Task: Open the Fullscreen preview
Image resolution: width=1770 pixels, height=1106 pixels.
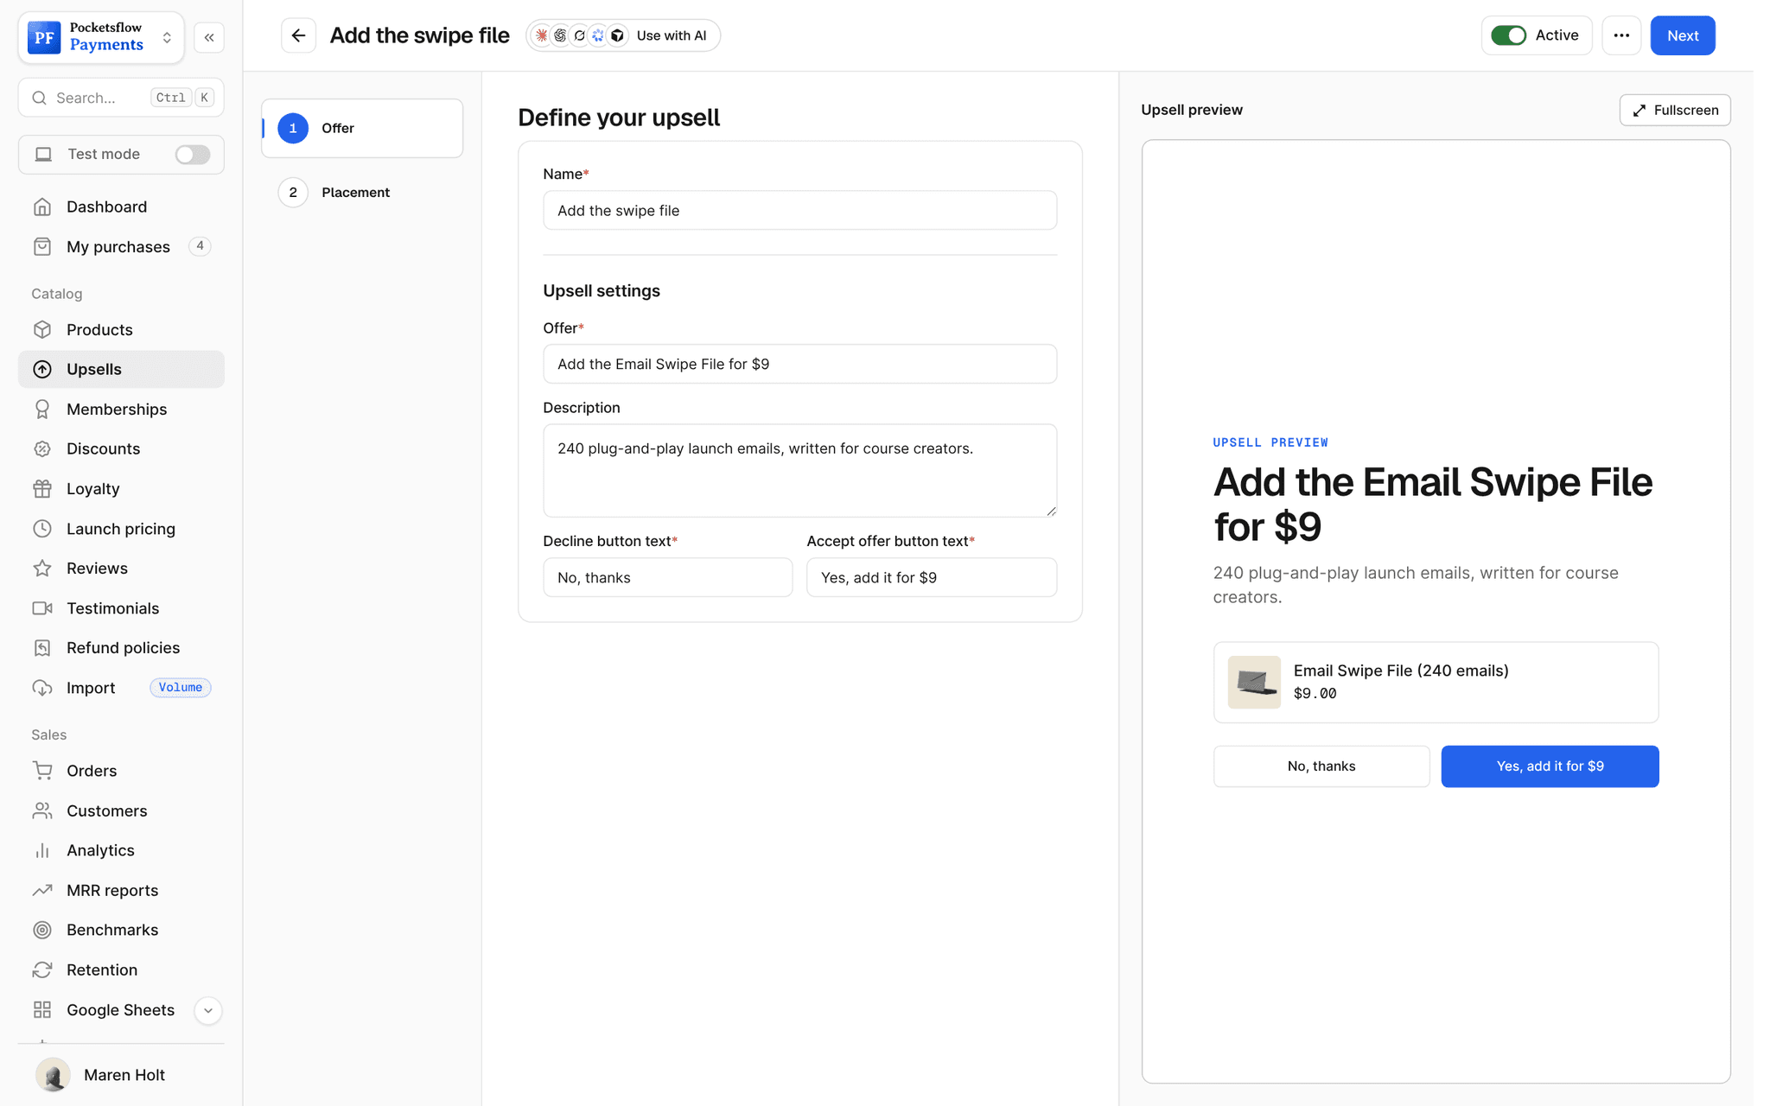Action: [x=1674, y=110]
